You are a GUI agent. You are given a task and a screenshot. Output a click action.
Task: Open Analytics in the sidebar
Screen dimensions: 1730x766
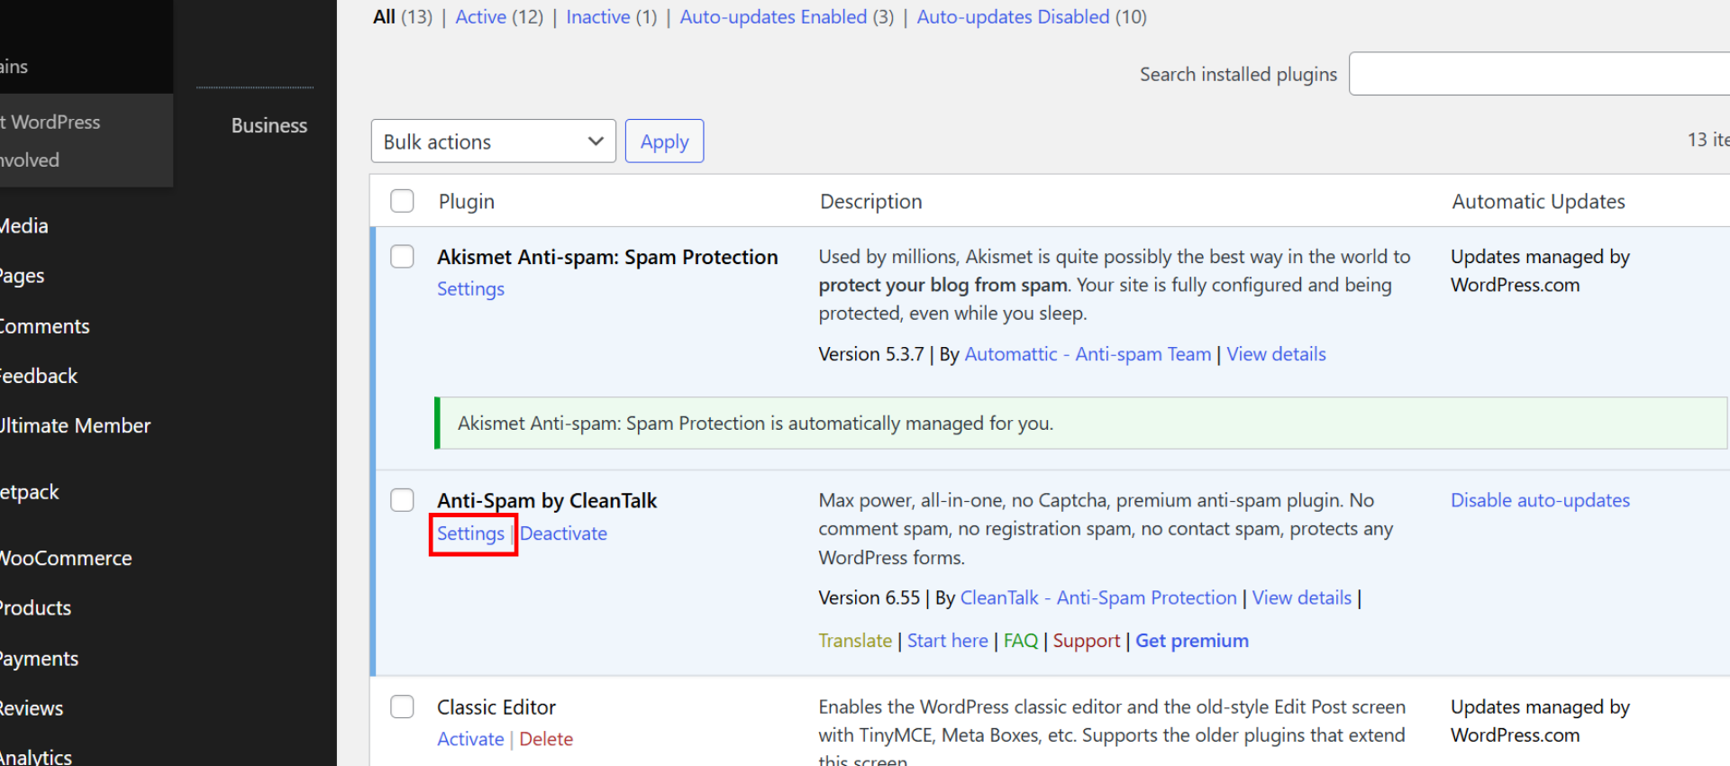point(36,756)
